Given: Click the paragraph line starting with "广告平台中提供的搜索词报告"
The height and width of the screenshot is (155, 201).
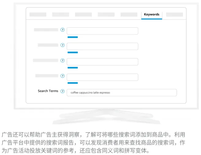Looking at the screenshot, I should (94, 142).
